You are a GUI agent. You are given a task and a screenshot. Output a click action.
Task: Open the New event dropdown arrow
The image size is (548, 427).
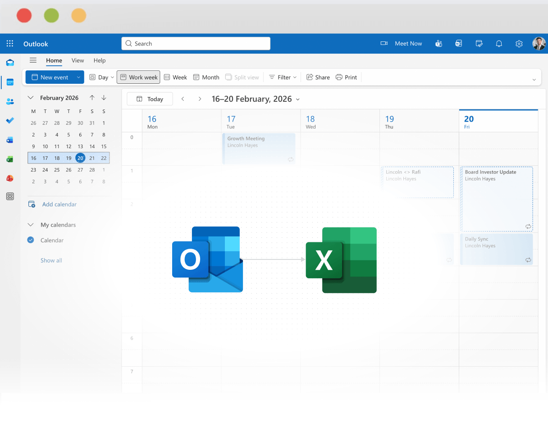tap(79, 77)
